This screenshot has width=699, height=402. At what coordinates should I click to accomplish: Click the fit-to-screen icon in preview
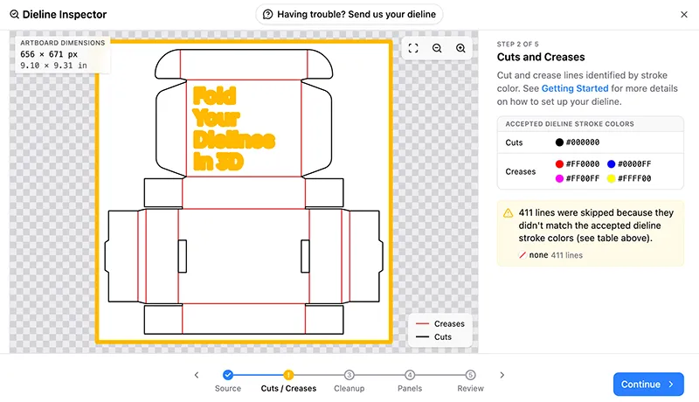point(413,48)
